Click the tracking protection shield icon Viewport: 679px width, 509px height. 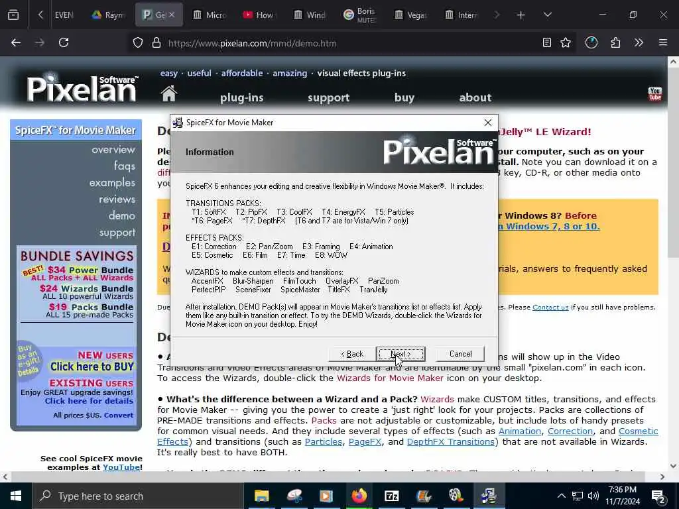point(138,43)
